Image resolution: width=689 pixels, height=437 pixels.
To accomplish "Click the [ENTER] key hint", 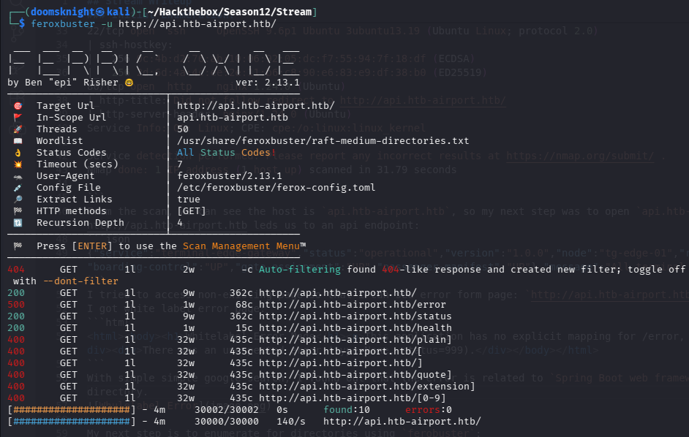I will pos(92,246).
